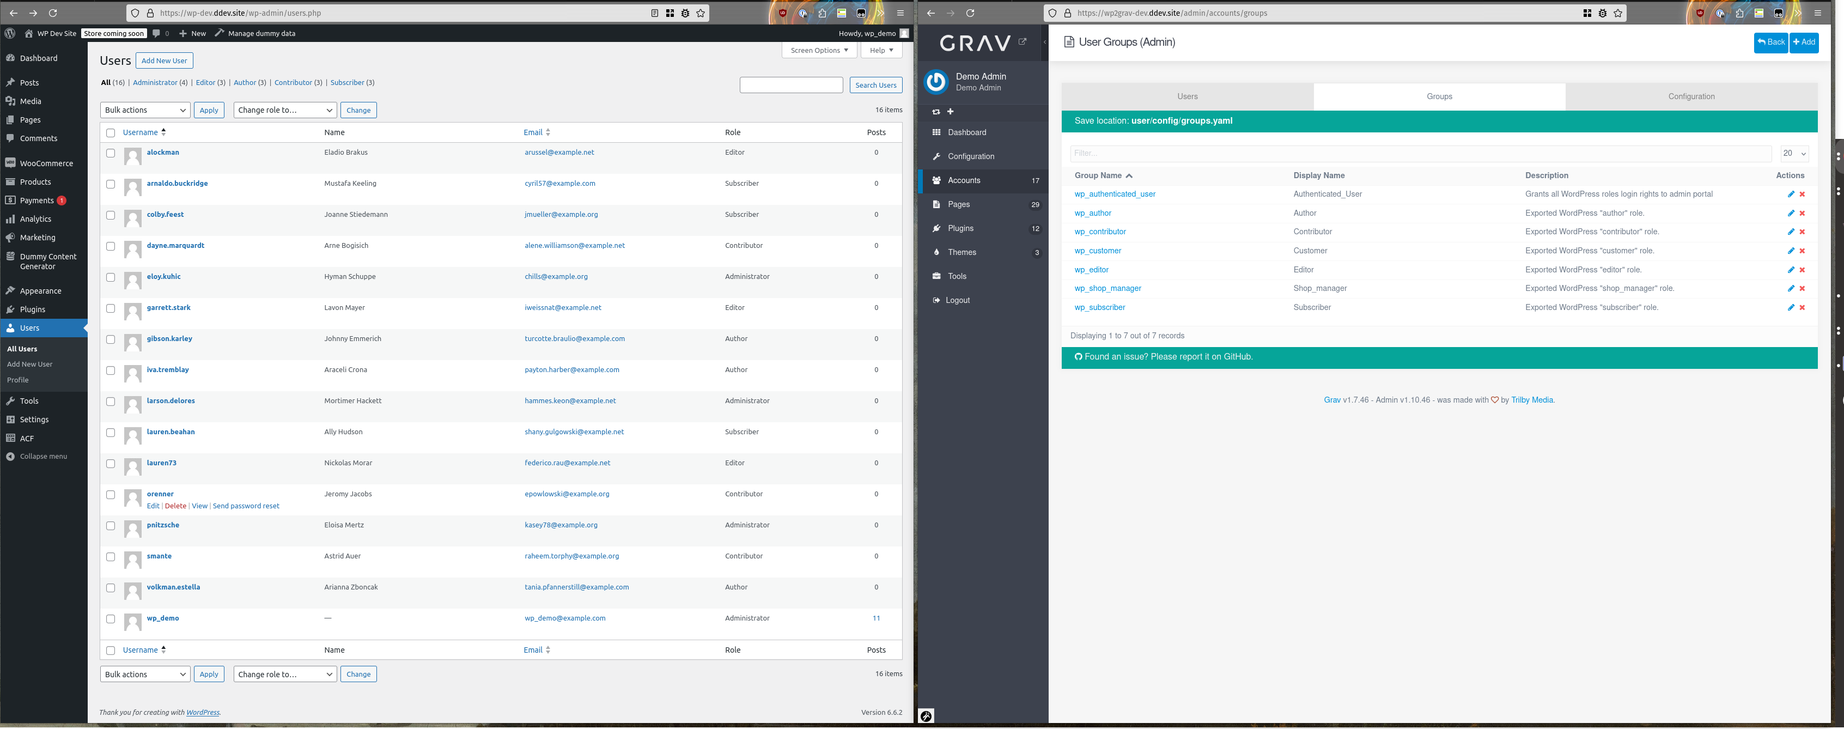Expand the Change role to dropdown in Users
1844x729 pixels.
[282, 110]
